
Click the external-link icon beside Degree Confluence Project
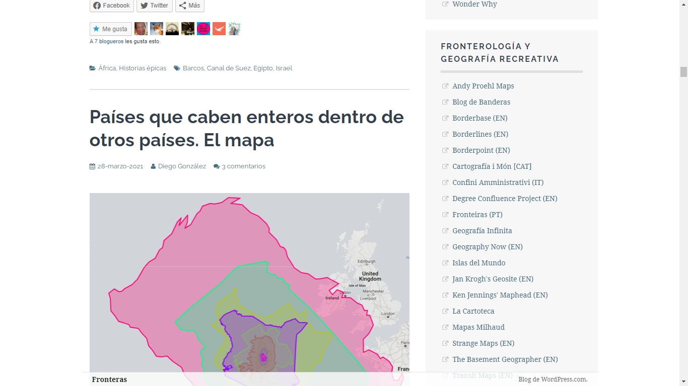pos(445,199)
